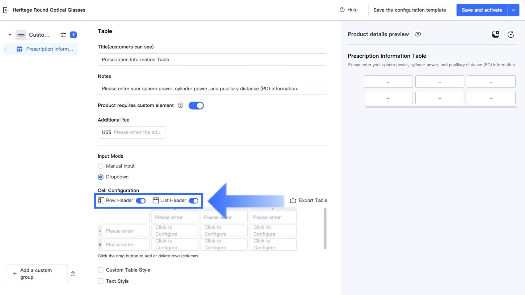Click Save the configuration template button
This screenshot has height=295, width=525.
click(409, 10)
